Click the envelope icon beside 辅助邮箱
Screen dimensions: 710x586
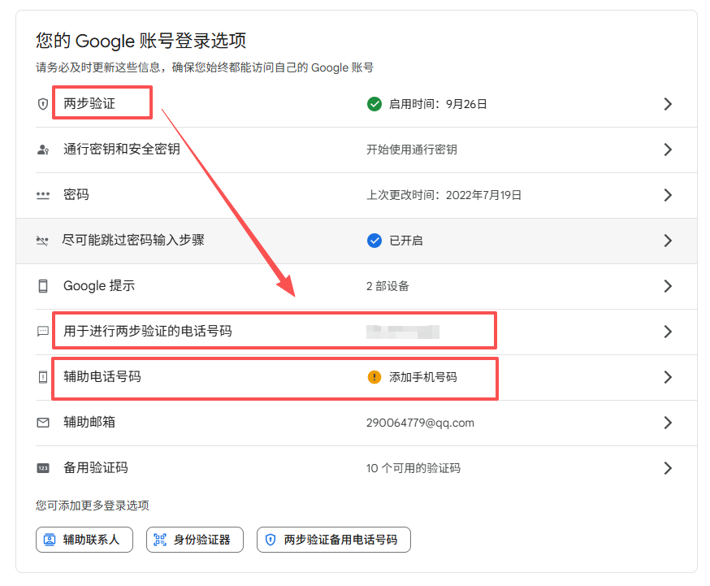tap(43, 423)
